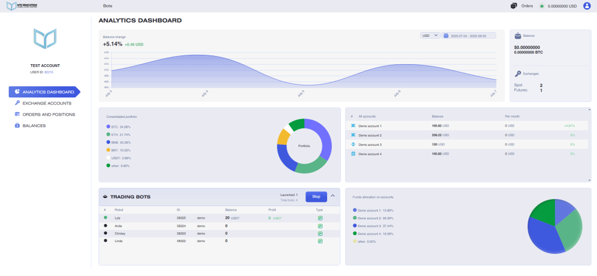The height and width of the screenshot is (276, 597).
Task: Open the USD currency dropdown
Action: pos(430,36)
